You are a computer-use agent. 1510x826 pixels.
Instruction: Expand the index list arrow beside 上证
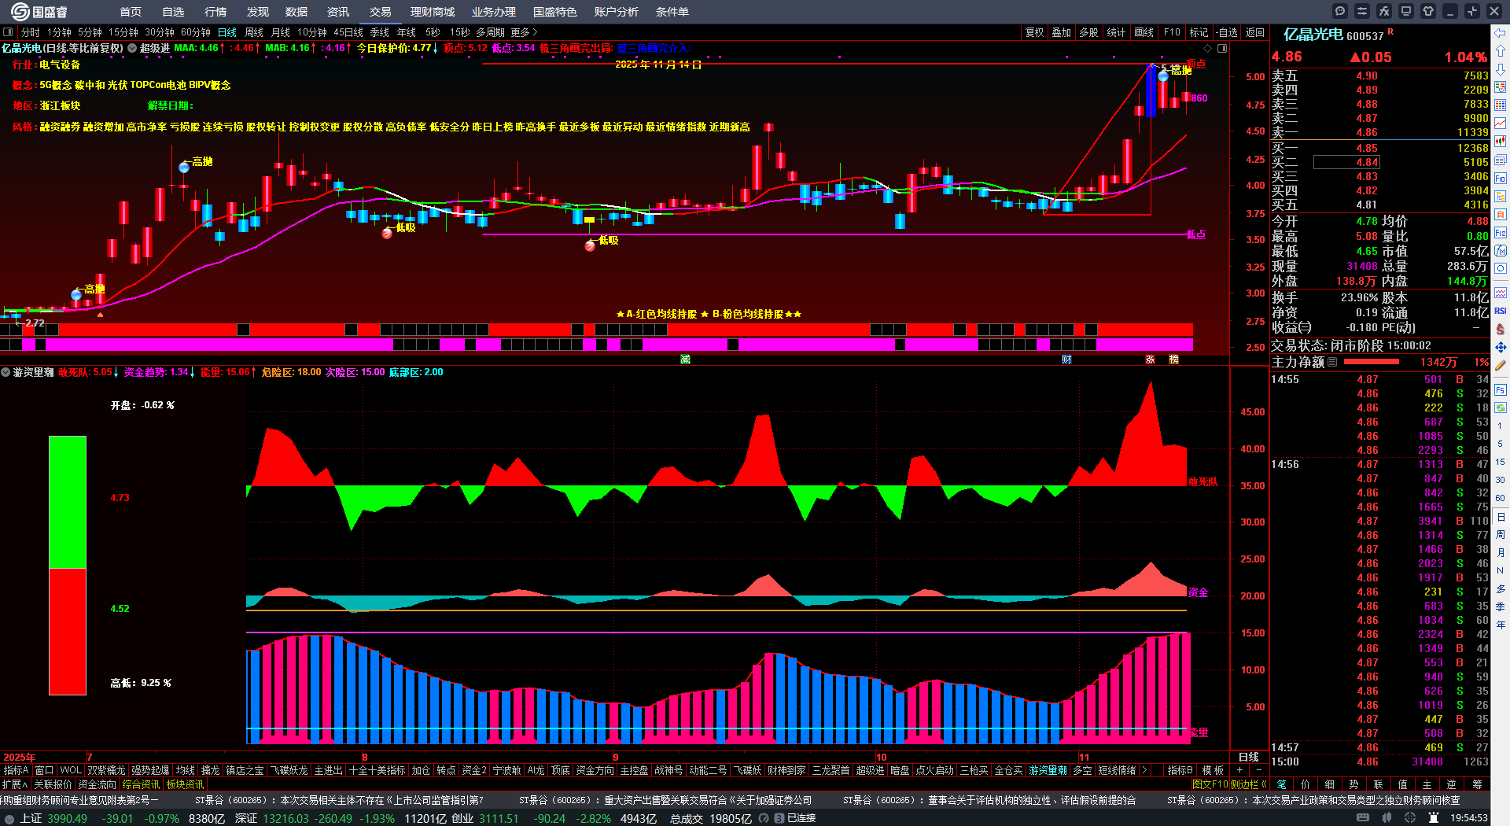pos(9,818)
